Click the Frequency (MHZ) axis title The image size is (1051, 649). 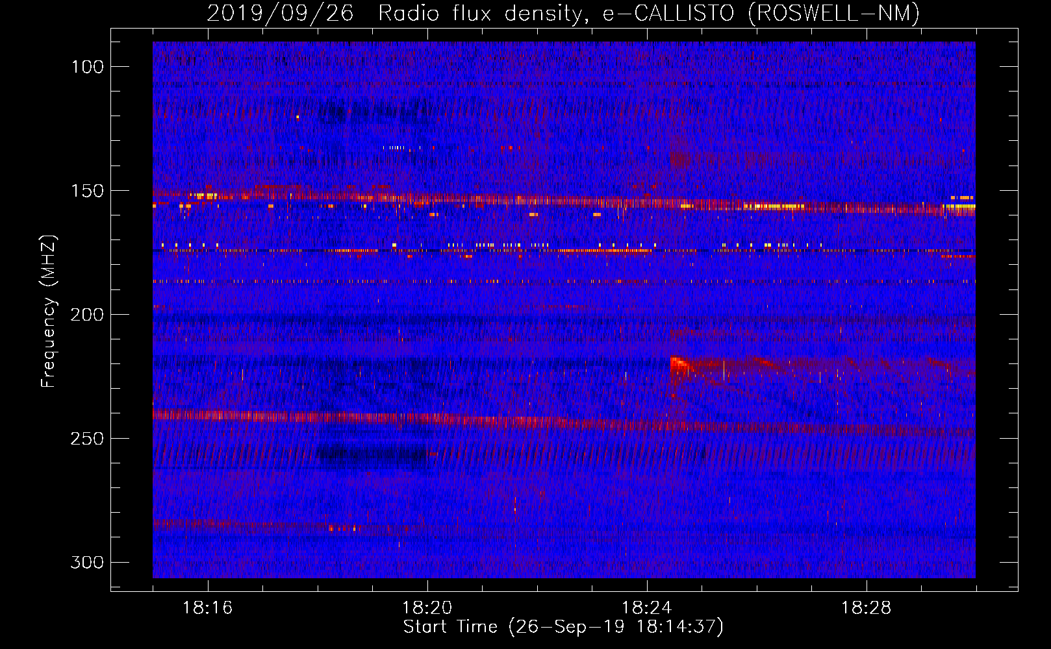point(49,312)
